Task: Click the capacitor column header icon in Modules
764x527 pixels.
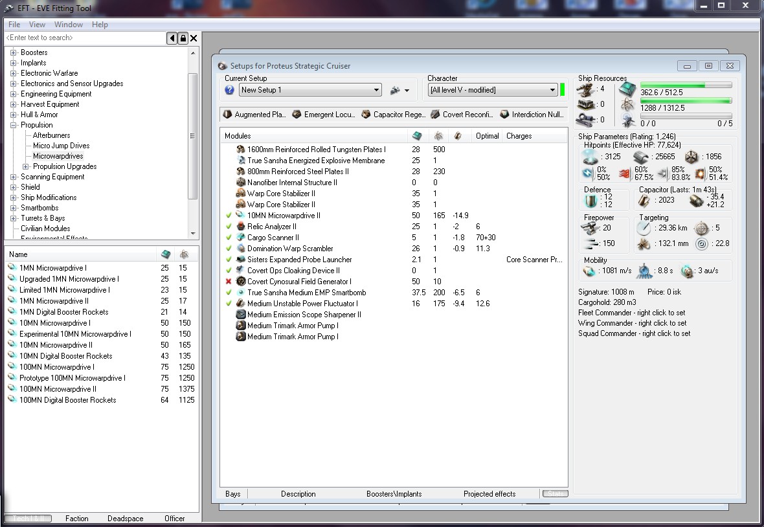Action: click(458, 136)
